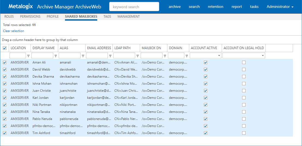This screenshot has width=302, height=146.
Task: Click filter icon beside Display Name filter box
Action: coord(56,56)
